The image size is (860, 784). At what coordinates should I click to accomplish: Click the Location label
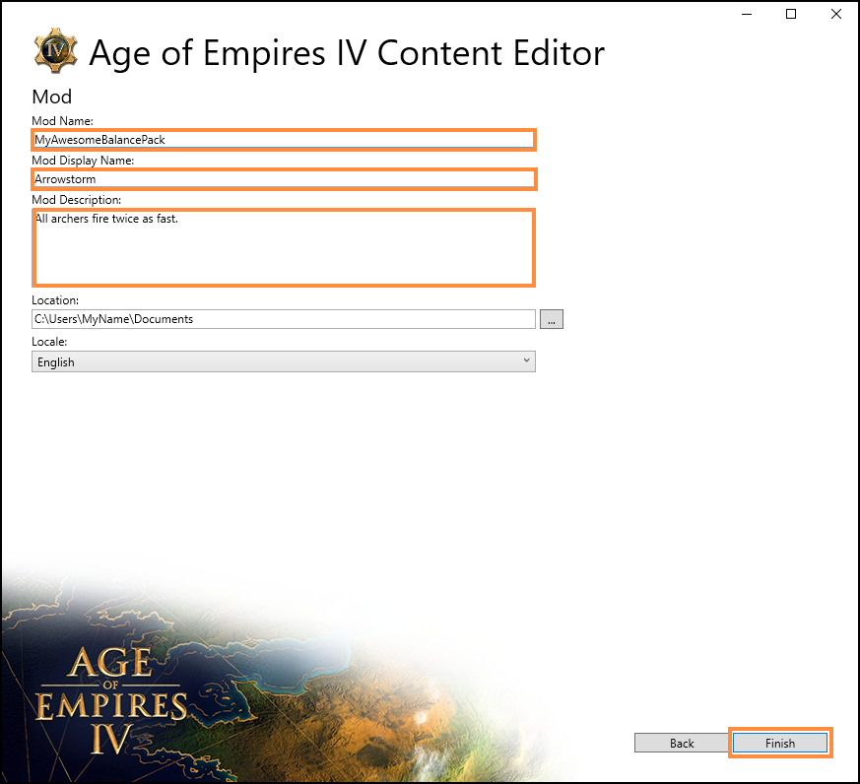(x=55, y=300)
